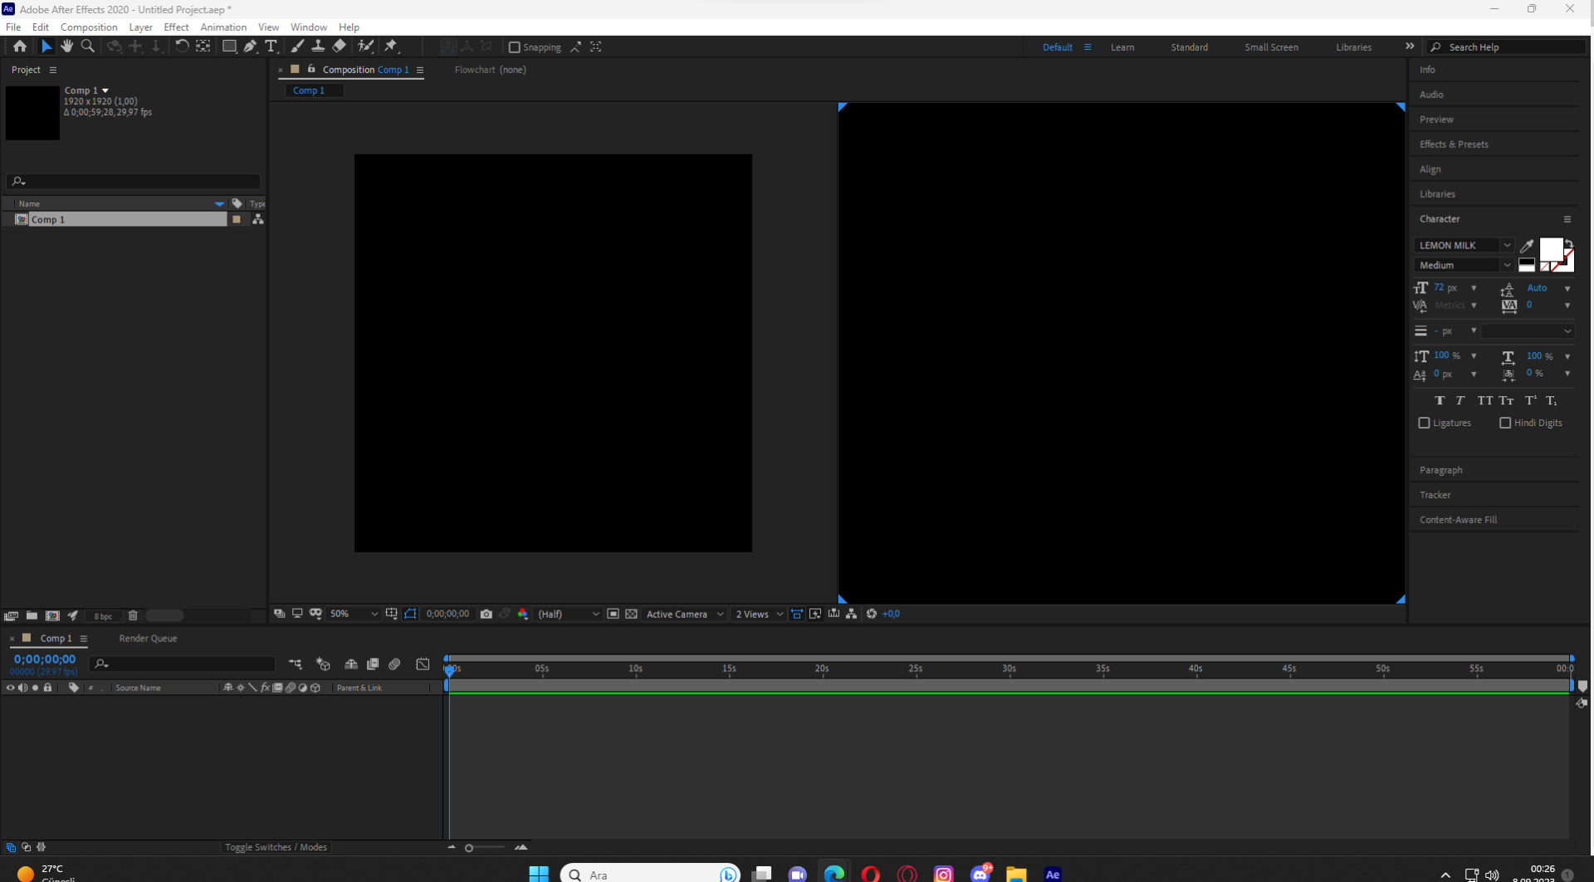1594x882 pixels.
Task: Check the Ligatures option
Action: point(1425,423)
